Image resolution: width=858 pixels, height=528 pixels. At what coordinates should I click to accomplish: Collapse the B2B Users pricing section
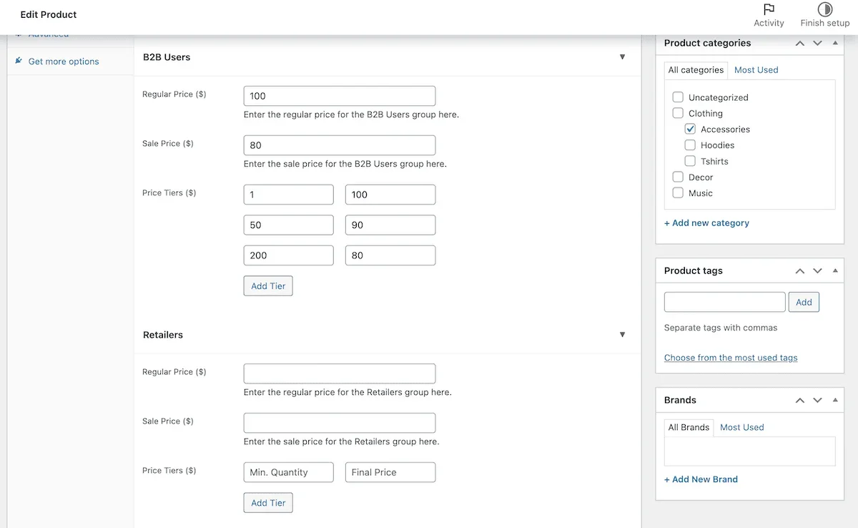click(x=622, y=57)
